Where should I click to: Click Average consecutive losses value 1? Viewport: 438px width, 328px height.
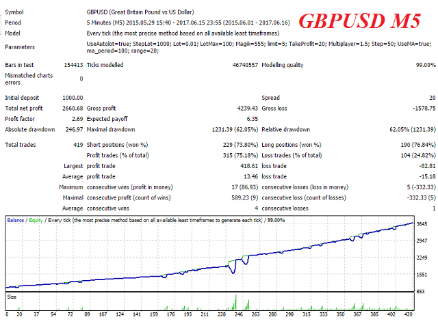pos(434,208)
